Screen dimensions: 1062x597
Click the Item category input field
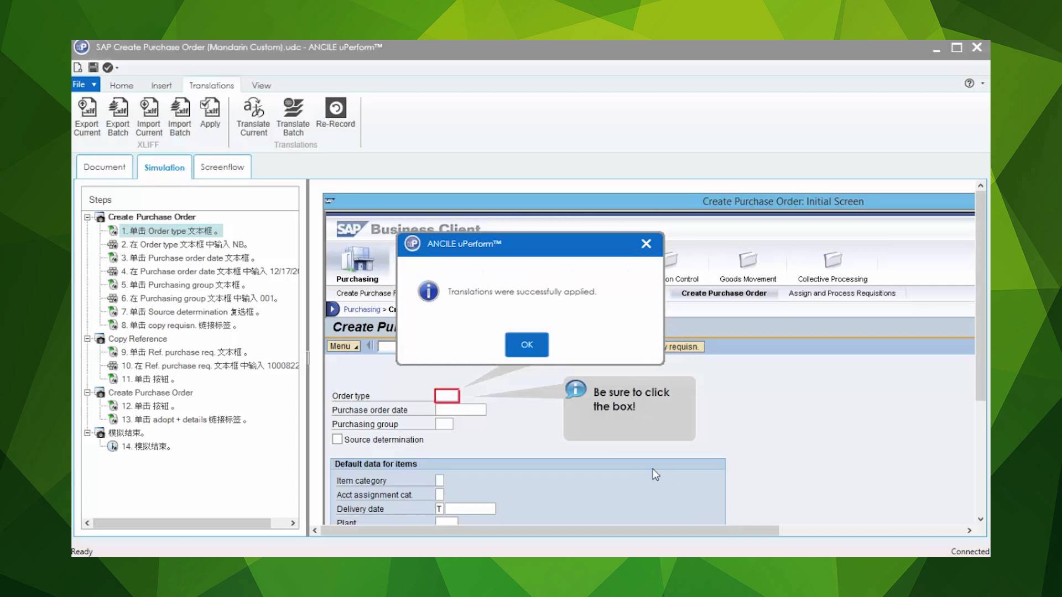[x=440, y=480]
